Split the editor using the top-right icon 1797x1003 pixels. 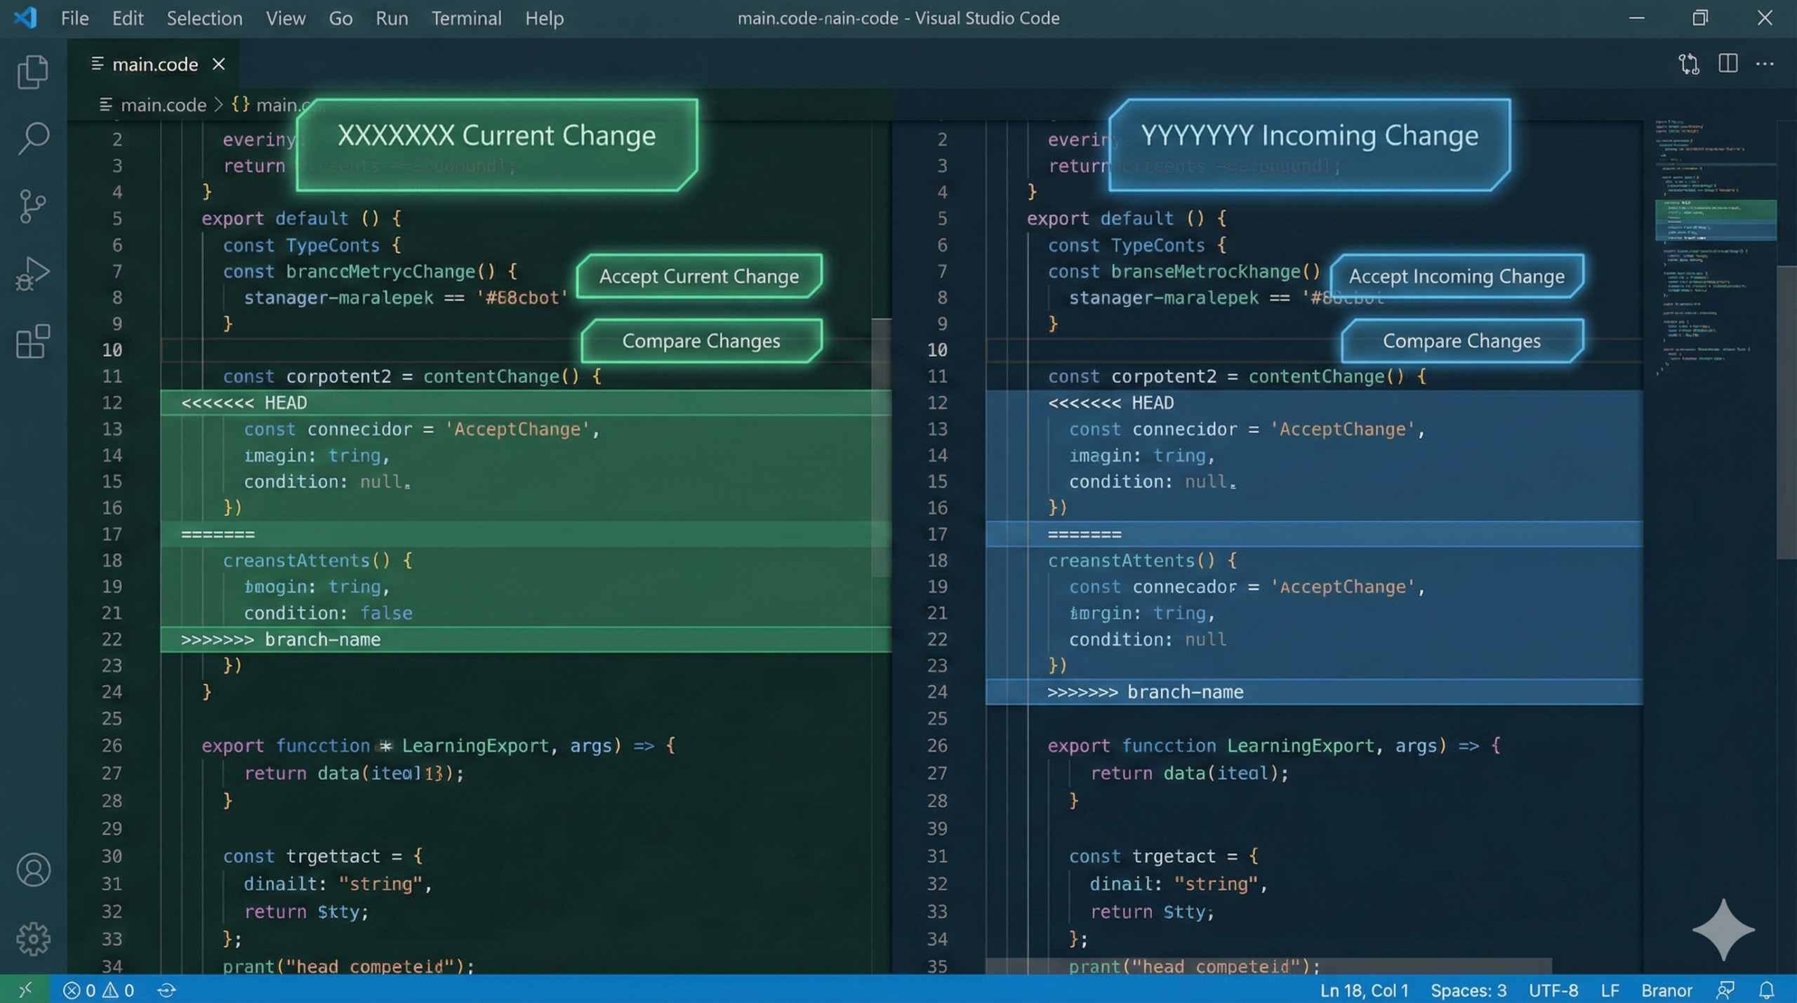(x=1728, y=63)
